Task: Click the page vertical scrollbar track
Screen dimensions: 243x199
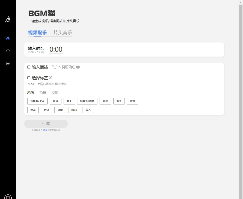Action: pyautogui.click(x=241, y=102)
